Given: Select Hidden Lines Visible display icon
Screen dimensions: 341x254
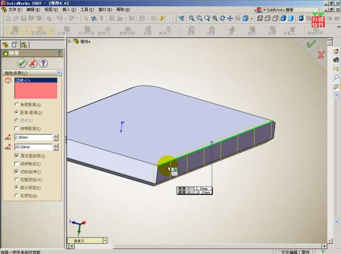Looking at the screenshot, I should (268, 19).
